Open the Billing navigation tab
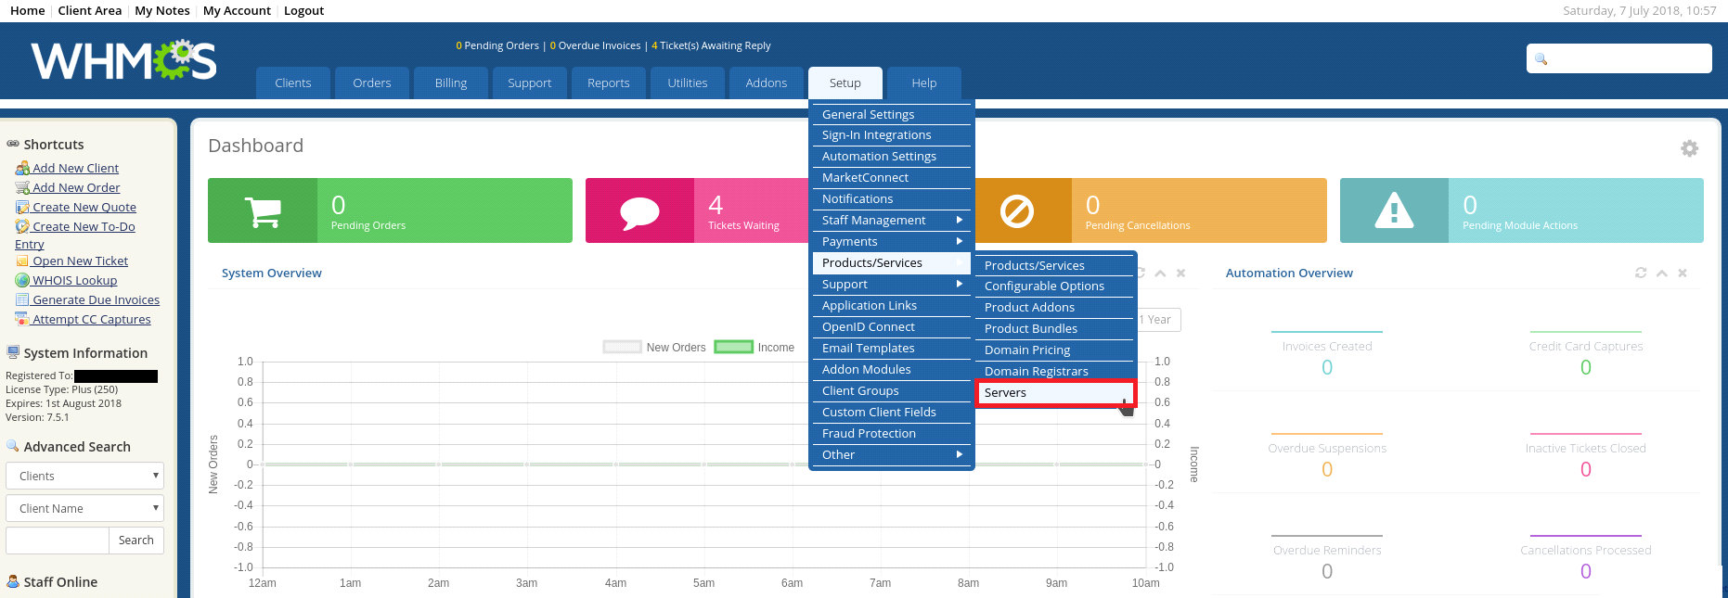This screenshot has height=598, width=1728. click(451, 83)
